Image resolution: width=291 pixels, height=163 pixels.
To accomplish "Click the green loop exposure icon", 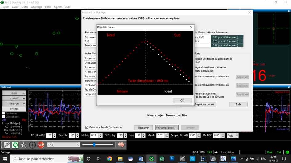I will 15,145.
